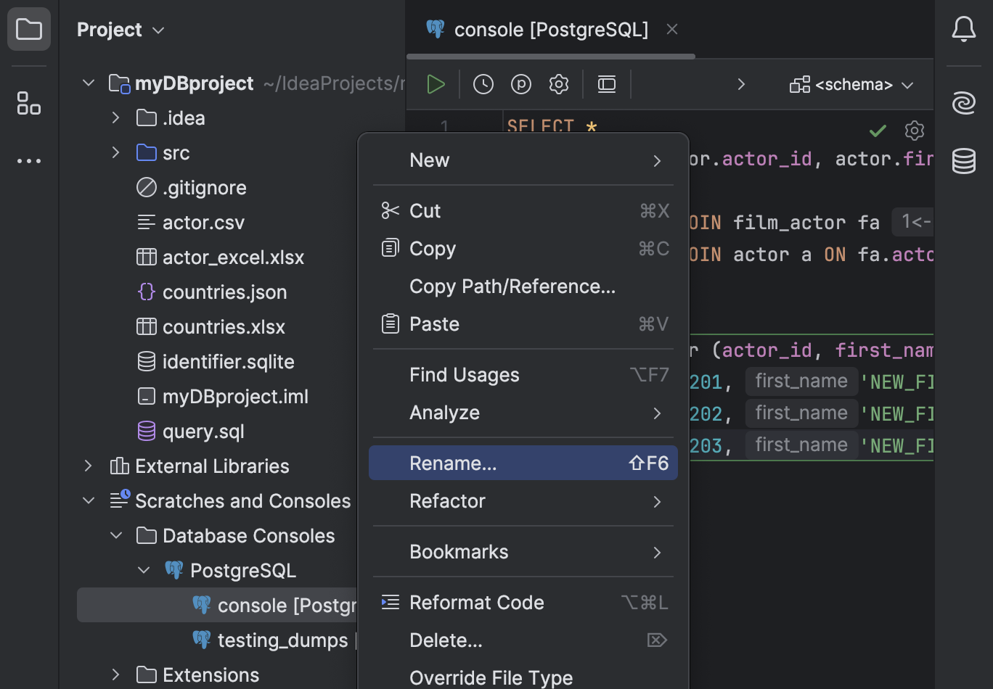Click the hidden toolbar actions arrow
This screenshot has height=689, width=993.
(741, 84)
